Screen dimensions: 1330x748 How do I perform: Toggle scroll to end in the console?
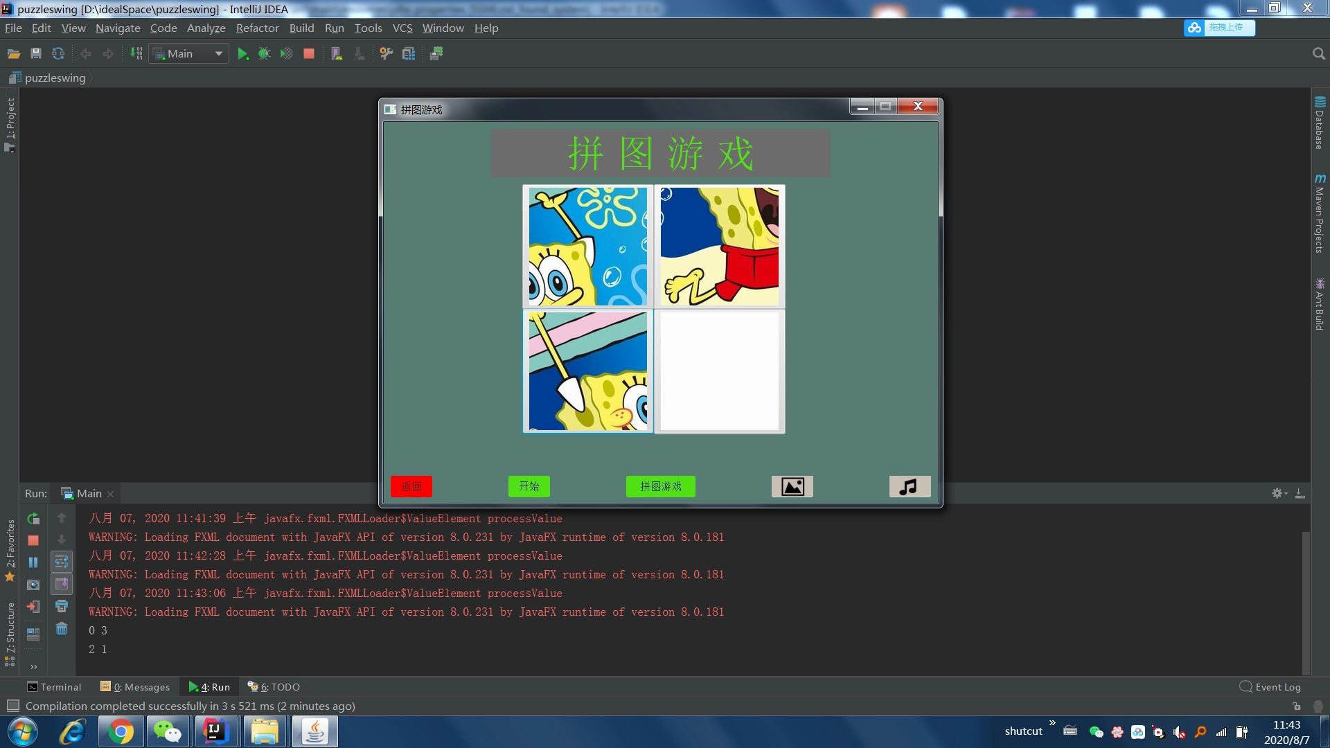pyautogui.click(x=62, y=584)
